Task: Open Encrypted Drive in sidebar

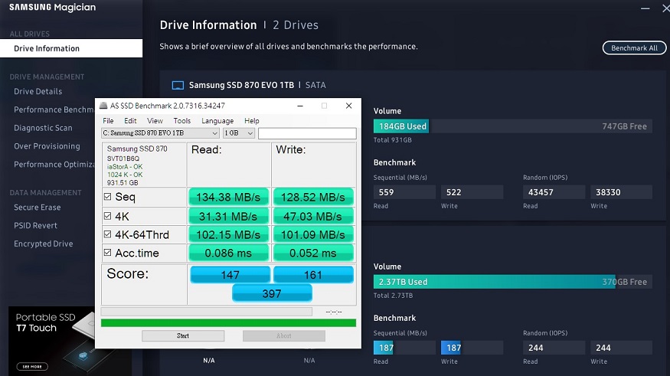Action: [43, 244]
